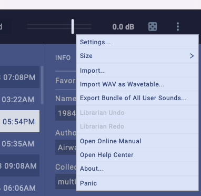Trigger Panic from the menu
Screen dimensions: 201x196
pyautogui.click(x=137, y=183)
